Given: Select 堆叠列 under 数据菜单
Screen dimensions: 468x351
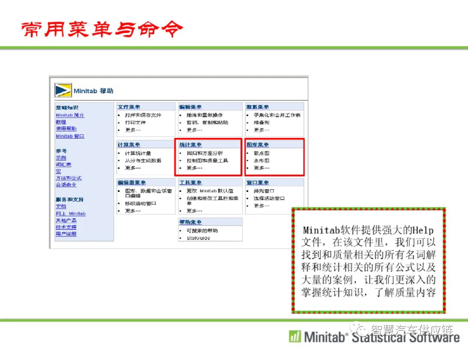Looking at the screenshot, I should 261,123.
